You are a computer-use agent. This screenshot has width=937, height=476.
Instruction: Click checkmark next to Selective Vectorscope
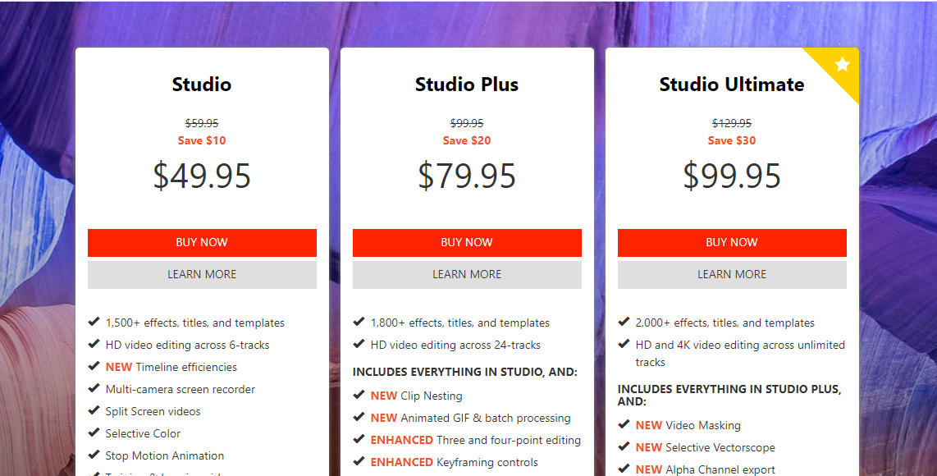(624, 447)
